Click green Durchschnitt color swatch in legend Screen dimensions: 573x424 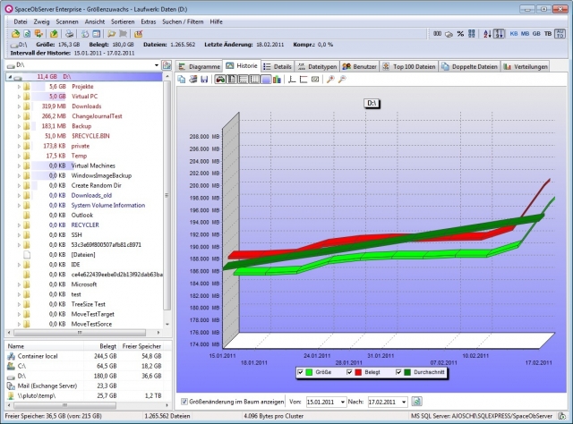408,373
